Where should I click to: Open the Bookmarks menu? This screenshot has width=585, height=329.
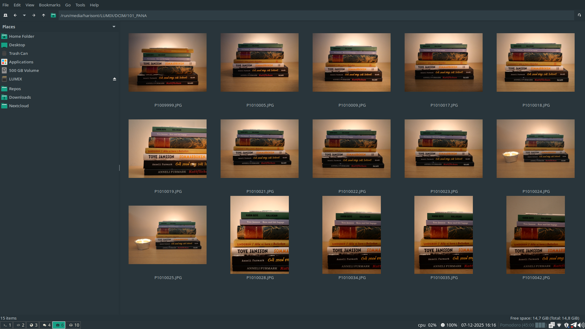coord(50,5)
